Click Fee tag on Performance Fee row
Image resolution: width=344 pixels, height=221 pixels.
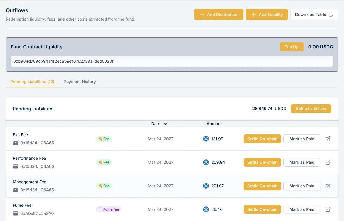pos(104,162)
